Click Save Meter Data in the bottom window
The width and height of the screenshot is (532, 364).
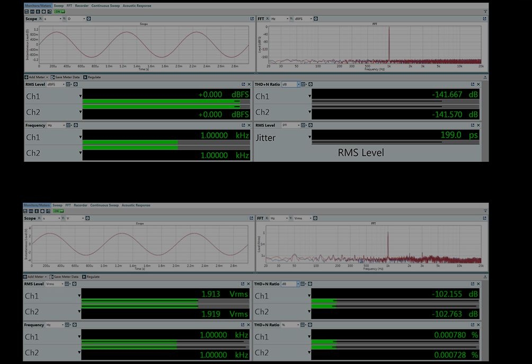pyautogui.click(x=67, y=276)
